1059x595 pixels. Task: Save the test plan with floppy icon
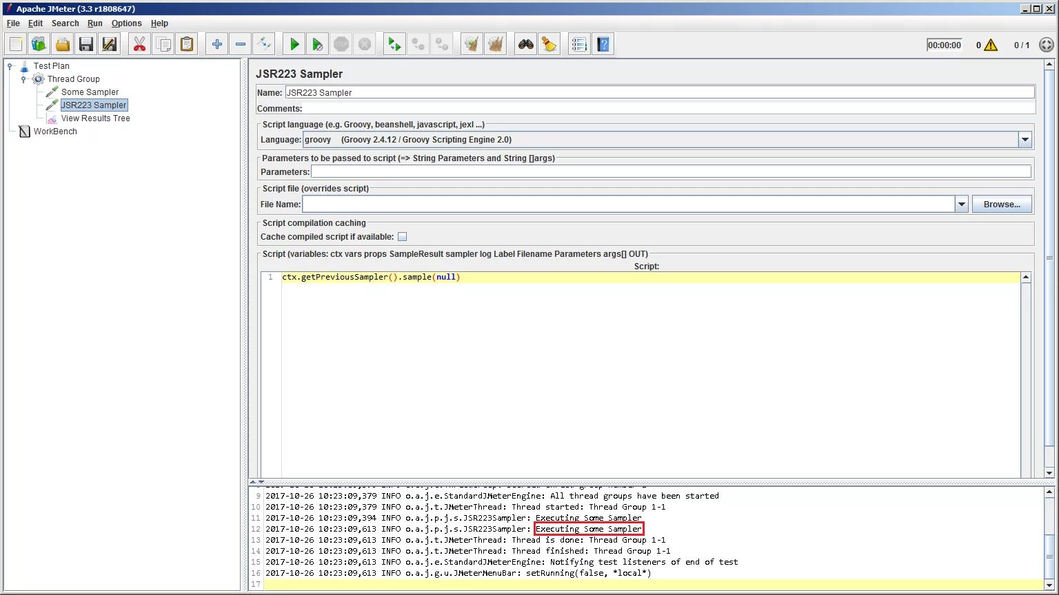coord(86,45)
